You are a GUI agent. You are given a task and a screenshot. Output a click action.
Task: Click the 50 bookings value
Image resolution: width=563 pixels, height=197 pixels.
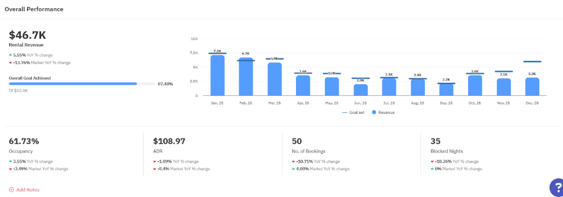297,141
